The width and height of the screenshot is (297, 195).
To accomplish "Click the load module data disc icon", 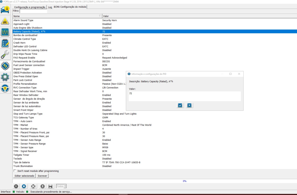I will pos(42,186).
